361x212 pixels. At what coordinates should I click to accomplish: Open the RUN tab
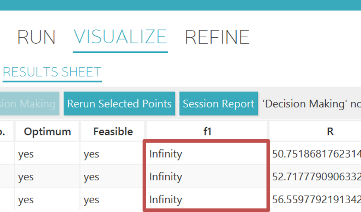click(x=36, y=37)
